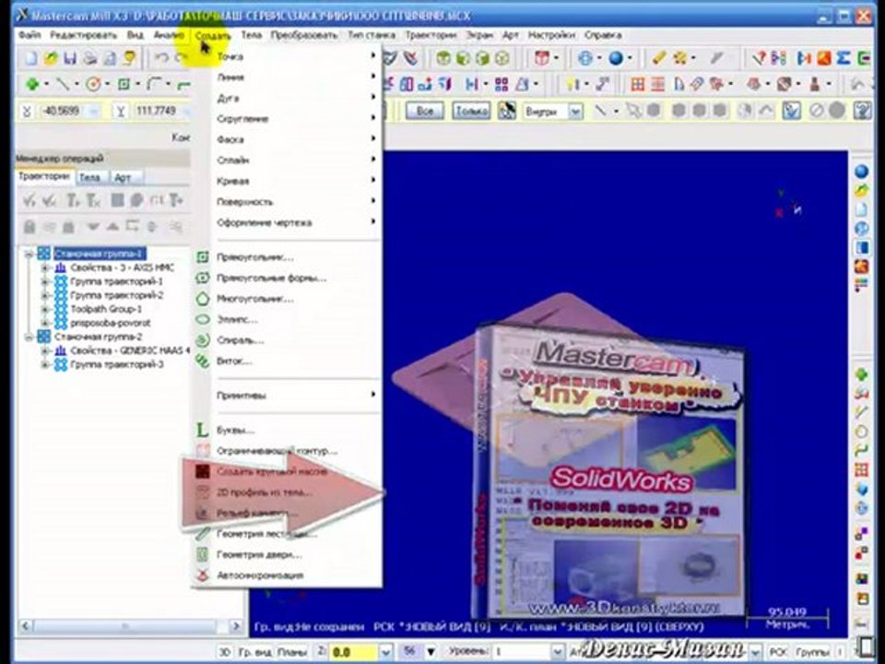The image size is (885, 664).
Task: Click the yellow pencil delete icon
Action: pos(658,57)
